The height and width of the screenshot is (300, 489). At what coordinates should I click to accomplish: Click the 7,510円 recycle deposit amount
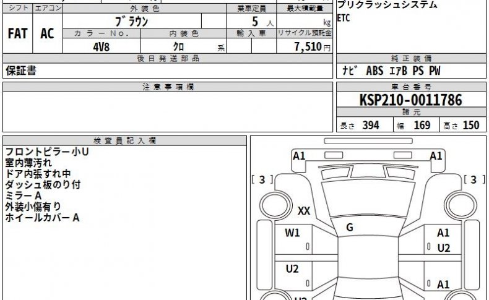(x=312, y=47)
